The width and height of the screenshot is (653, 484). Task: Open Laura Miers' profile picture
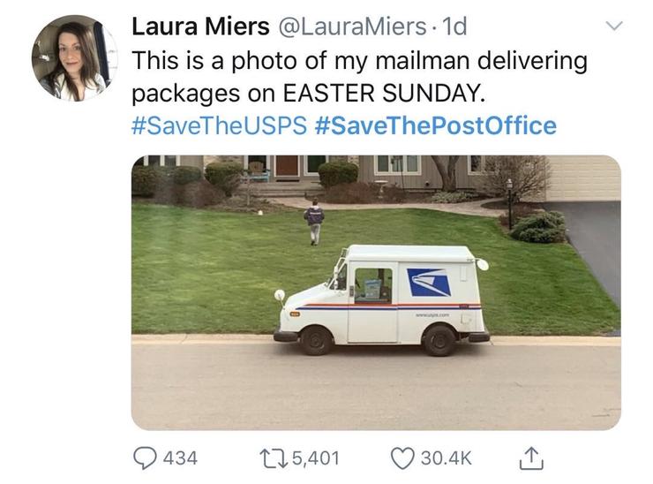coord(74,58)
